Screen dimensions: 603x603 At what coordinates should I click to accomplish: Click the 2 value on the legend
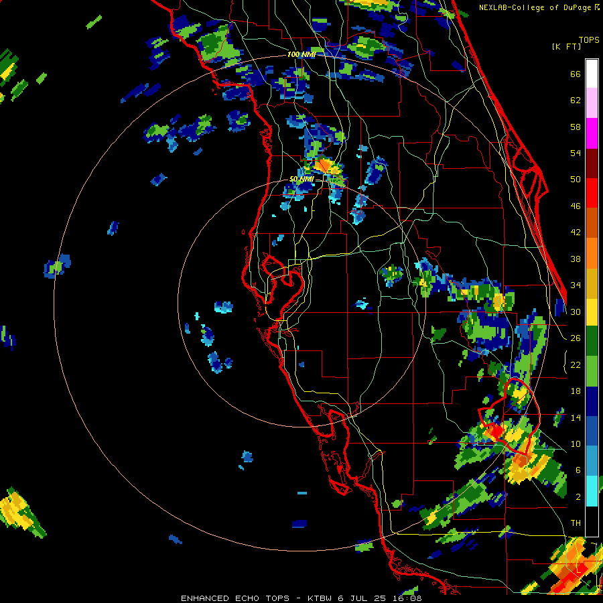coord(578,497)
